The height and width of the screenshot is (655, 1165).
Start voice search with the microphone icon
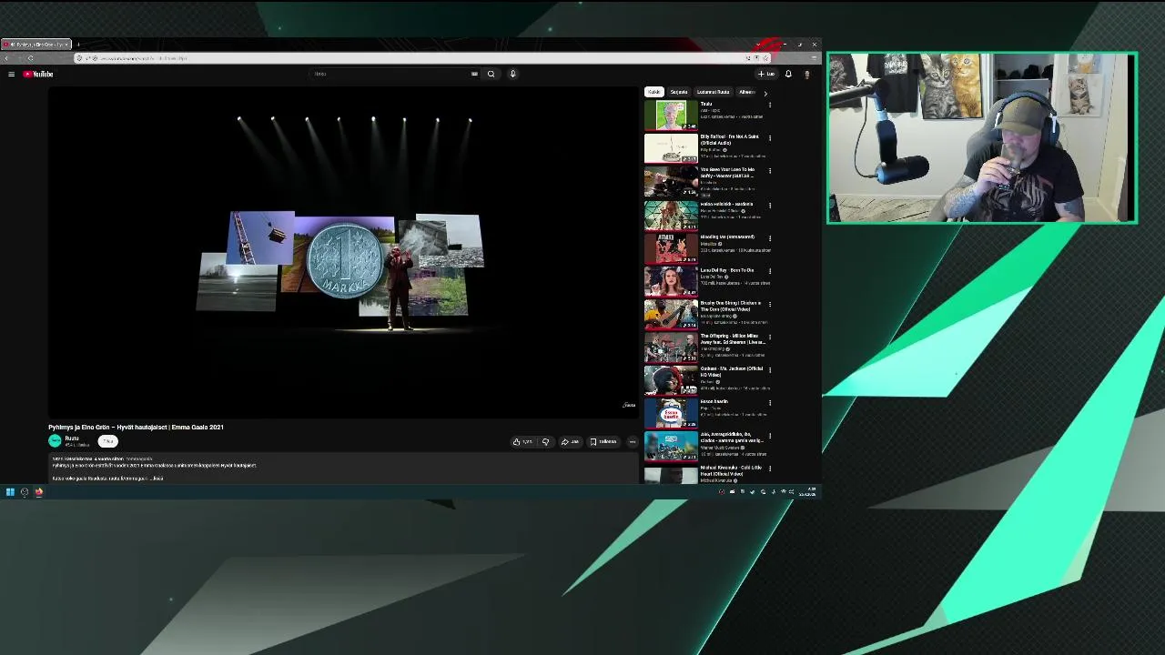pos(512,74)
